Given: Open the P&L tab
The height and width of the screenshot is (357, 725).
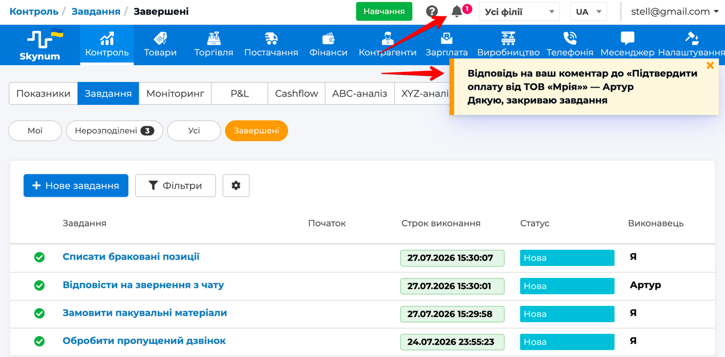Looking at the screenshot, I should point(240,94).
